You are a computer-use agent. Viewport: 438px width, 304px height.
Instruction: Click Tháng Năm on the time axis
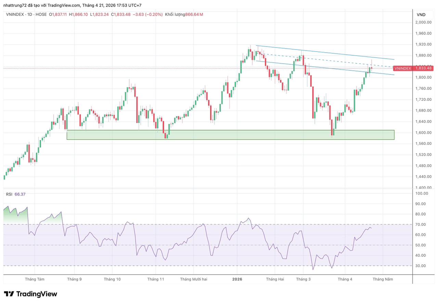[383, 279]
